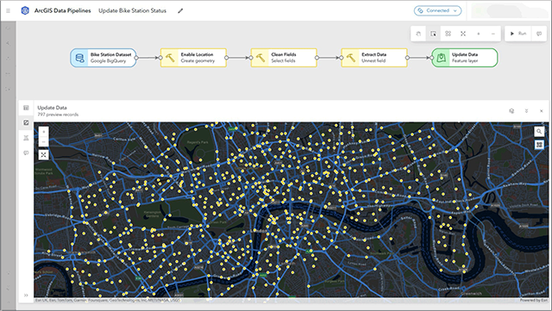Open the hamburger menu at top left
The width and height of the screenshot is (552, 311).
(x=8, y=10)
